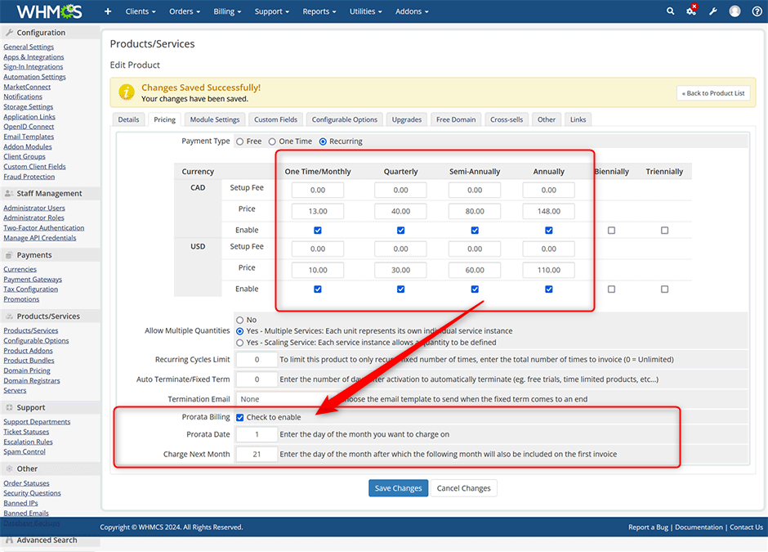768x552 pixels.
Task: Expand the Billing menu
Action: click(x=228, y=11)
